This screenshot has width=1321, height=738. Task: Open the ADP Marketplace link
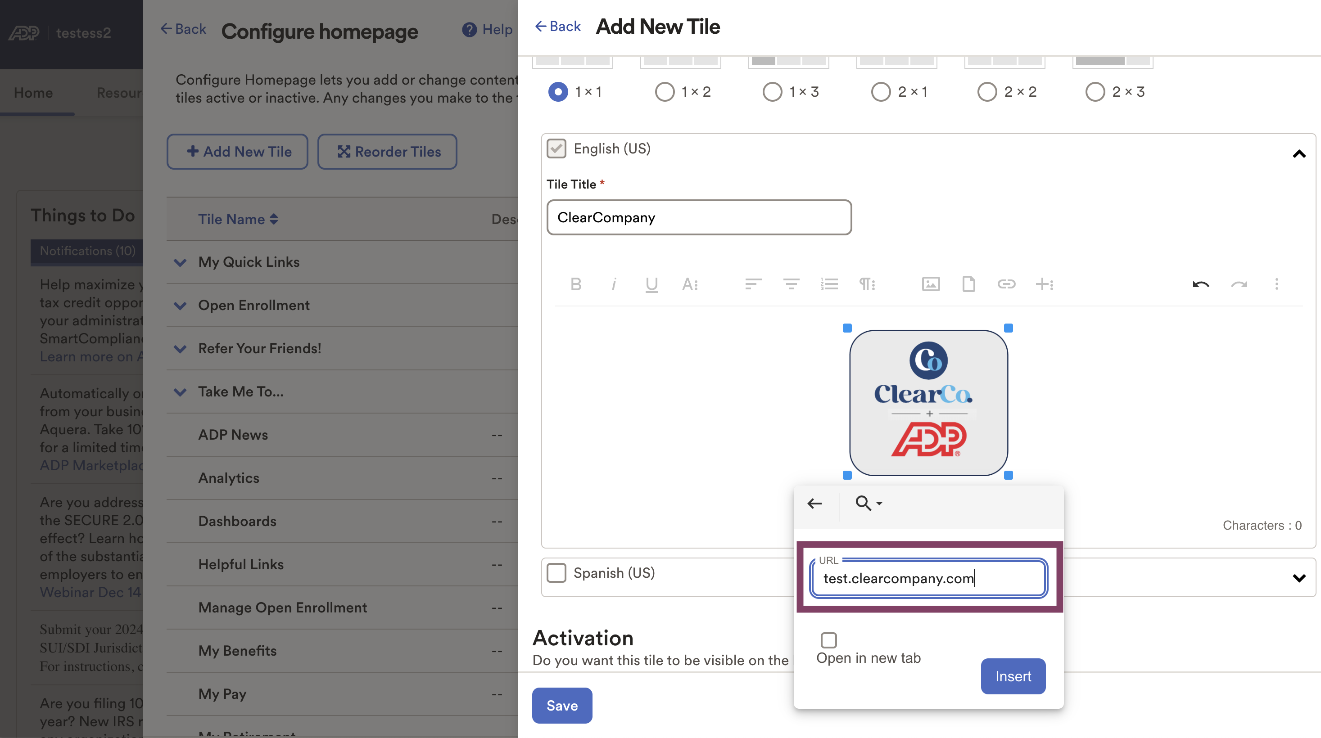(91, 465)
